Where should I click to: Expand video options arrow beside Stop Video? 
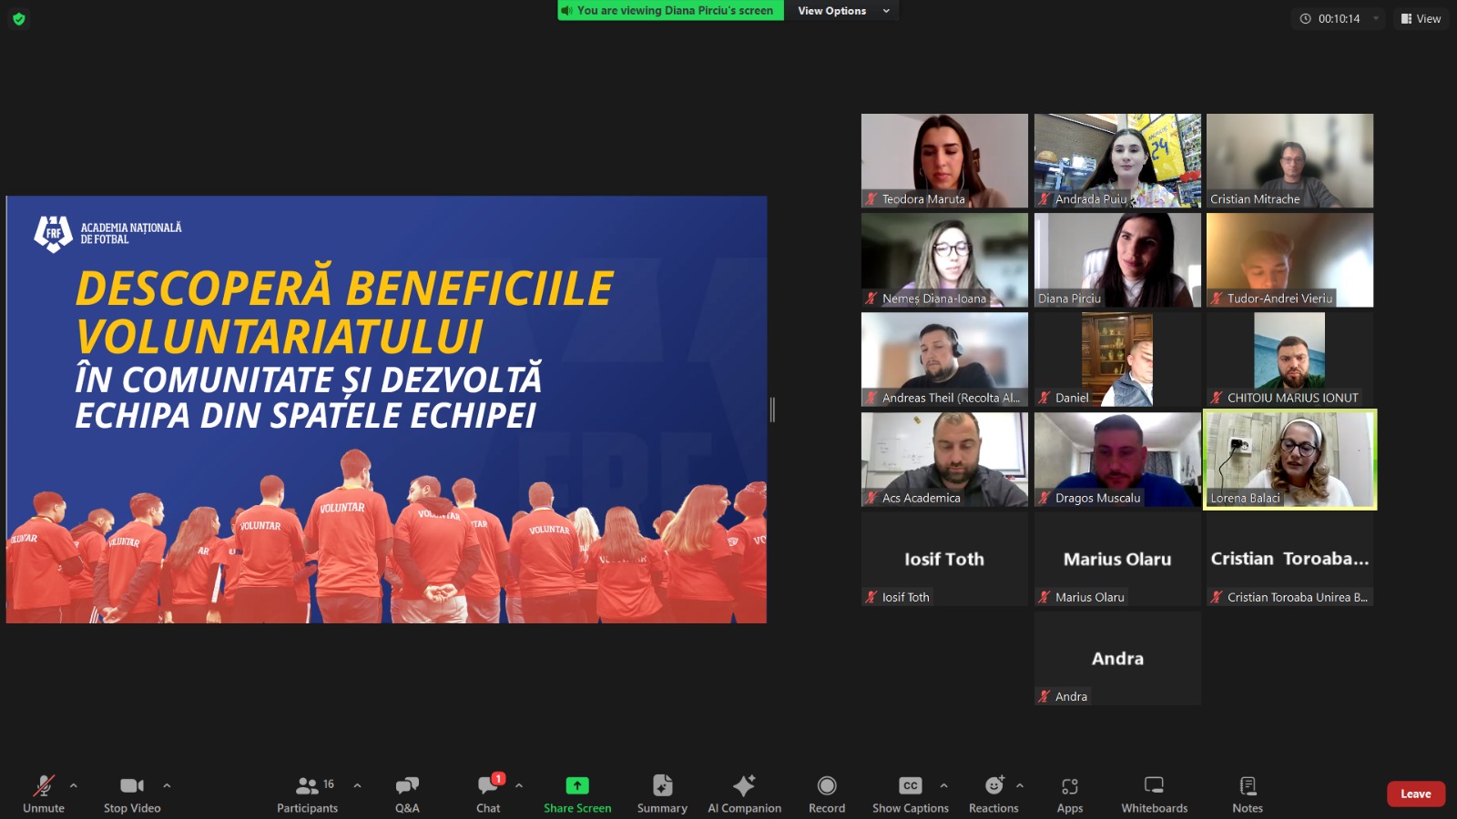click(167, 785)
